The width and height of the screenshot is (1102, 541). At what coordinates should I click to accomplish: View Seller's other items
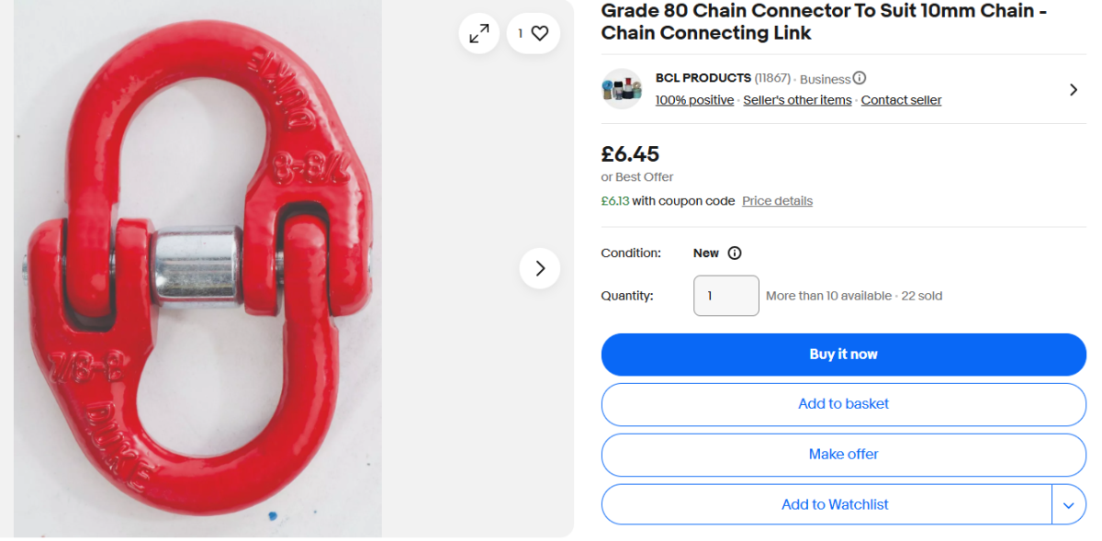797,100
